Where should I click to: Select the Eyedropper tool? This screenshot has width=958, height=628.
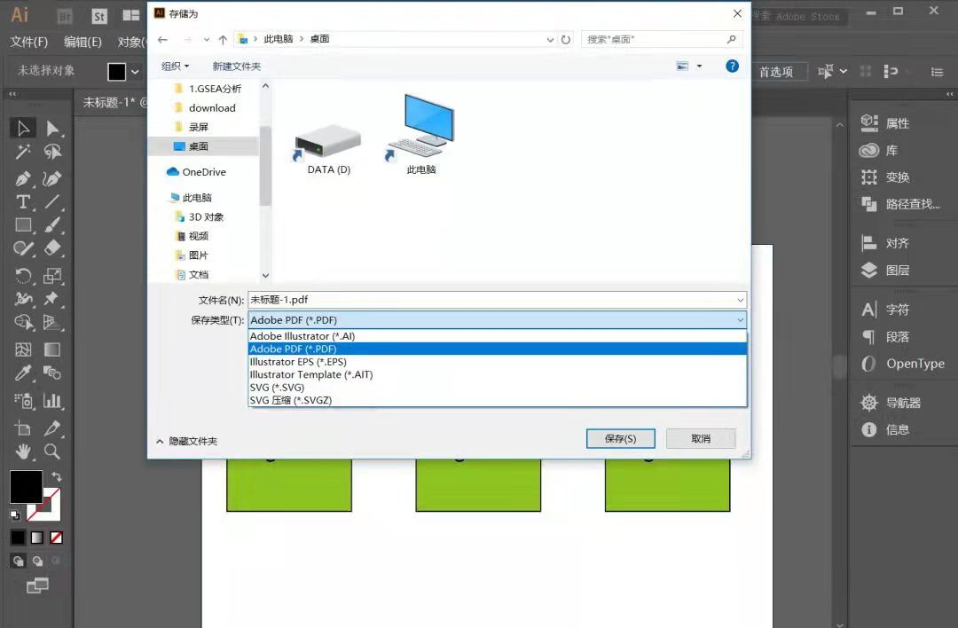pyautogui.click(x=22, y=373)
